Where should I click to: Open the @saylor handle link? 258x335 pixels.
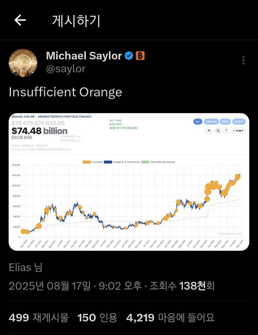coord(66,69)
